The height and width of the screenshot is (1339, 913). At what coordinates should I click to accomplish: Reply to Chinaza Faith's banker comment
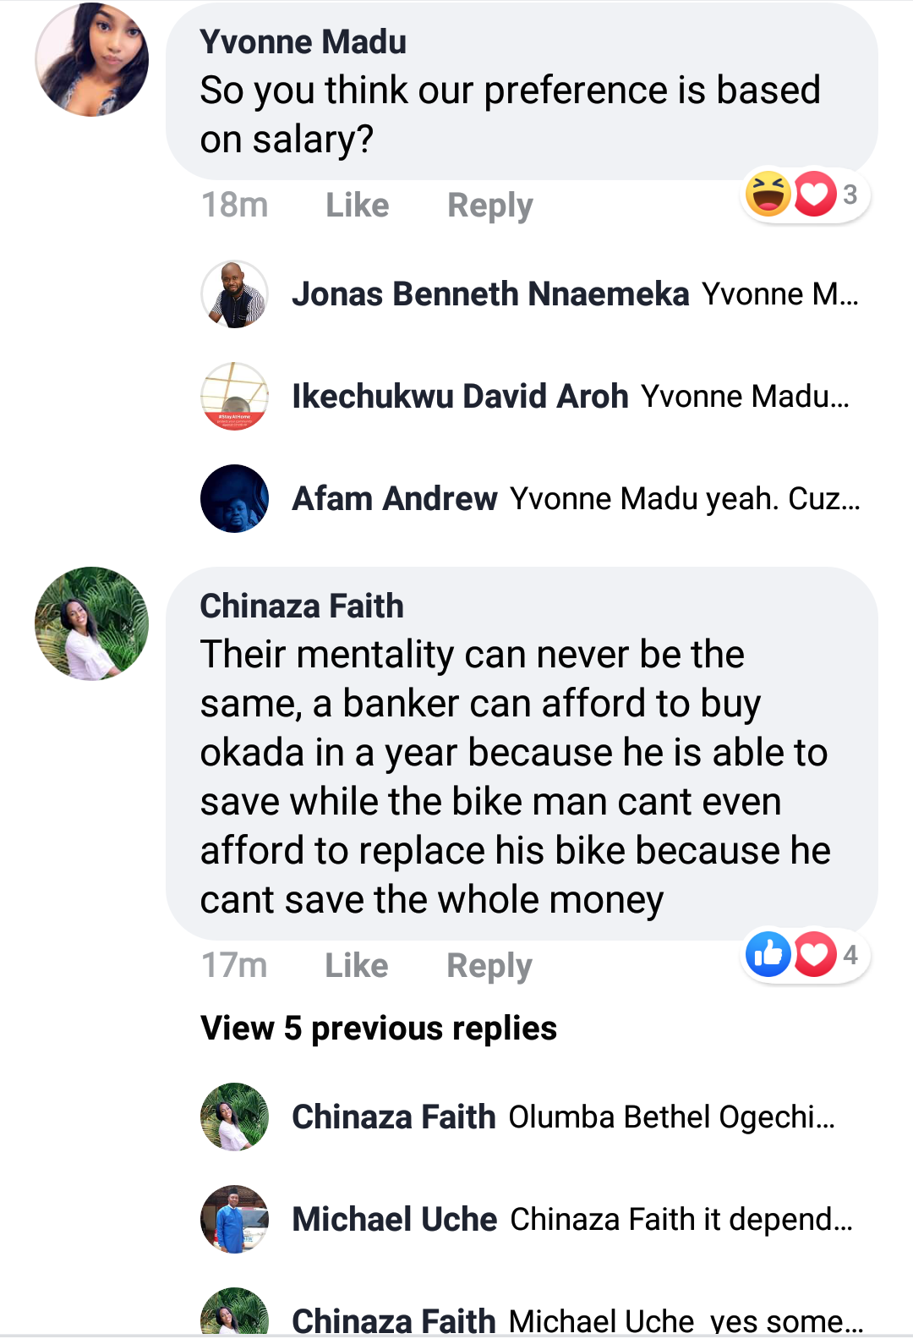(489, 965)
